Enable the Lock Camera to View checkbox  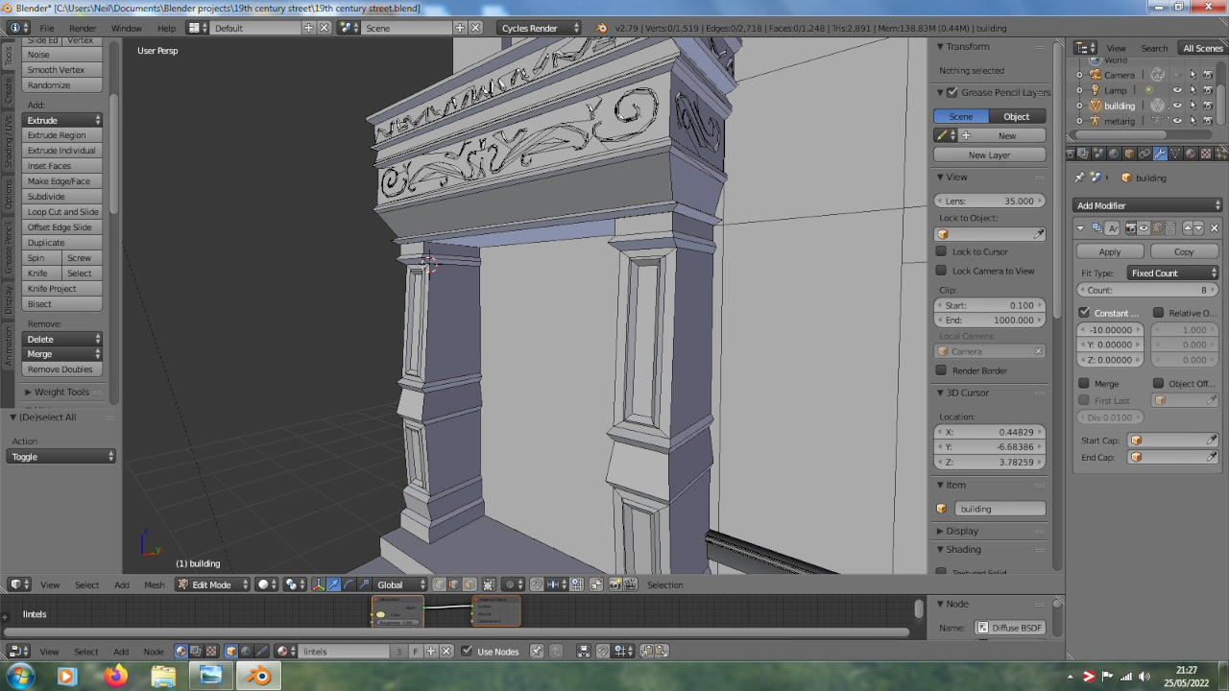click(942, 271)
